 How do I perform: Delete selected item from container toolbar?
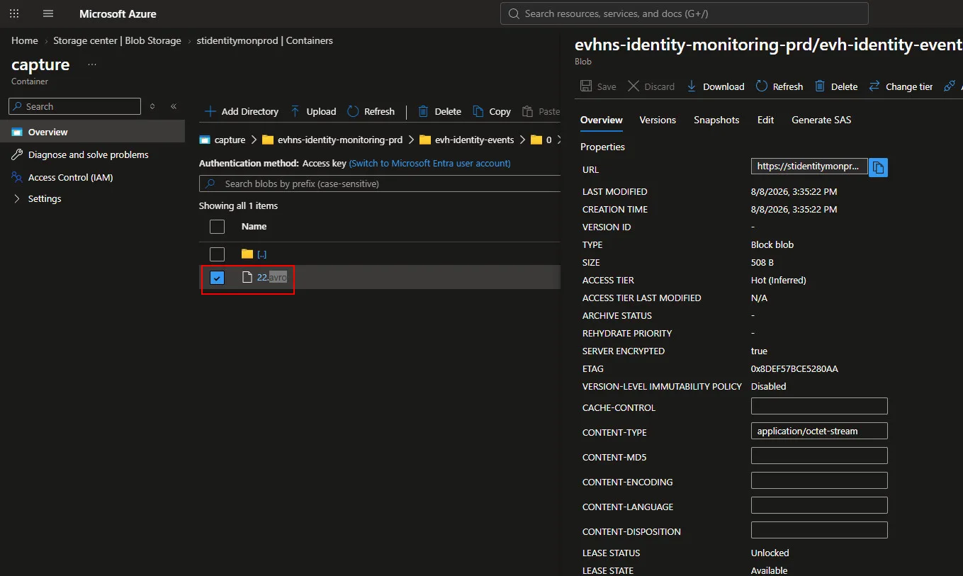440,111
